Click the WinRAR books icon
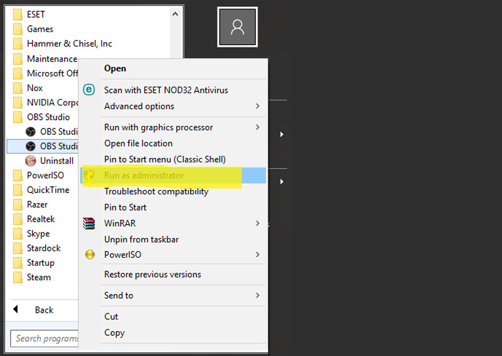Viewport: 502px width, 356px height. tap(89, 223)
